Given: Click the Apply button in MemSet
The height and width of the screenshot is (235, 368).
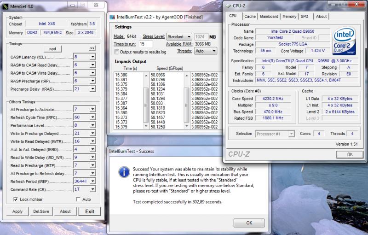Looking at the screenshot, I should 17,211.
